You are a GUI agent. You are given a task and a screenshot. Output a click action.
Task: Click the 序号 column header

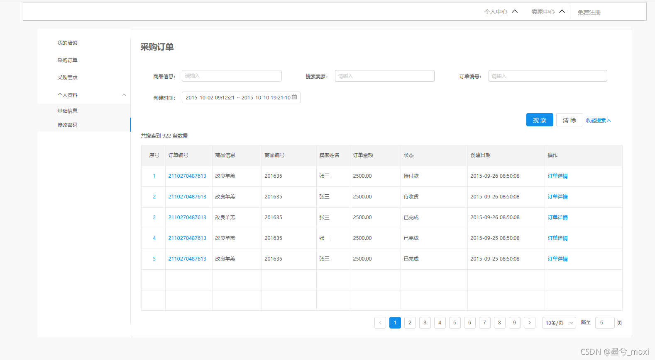tap(154, 155)
